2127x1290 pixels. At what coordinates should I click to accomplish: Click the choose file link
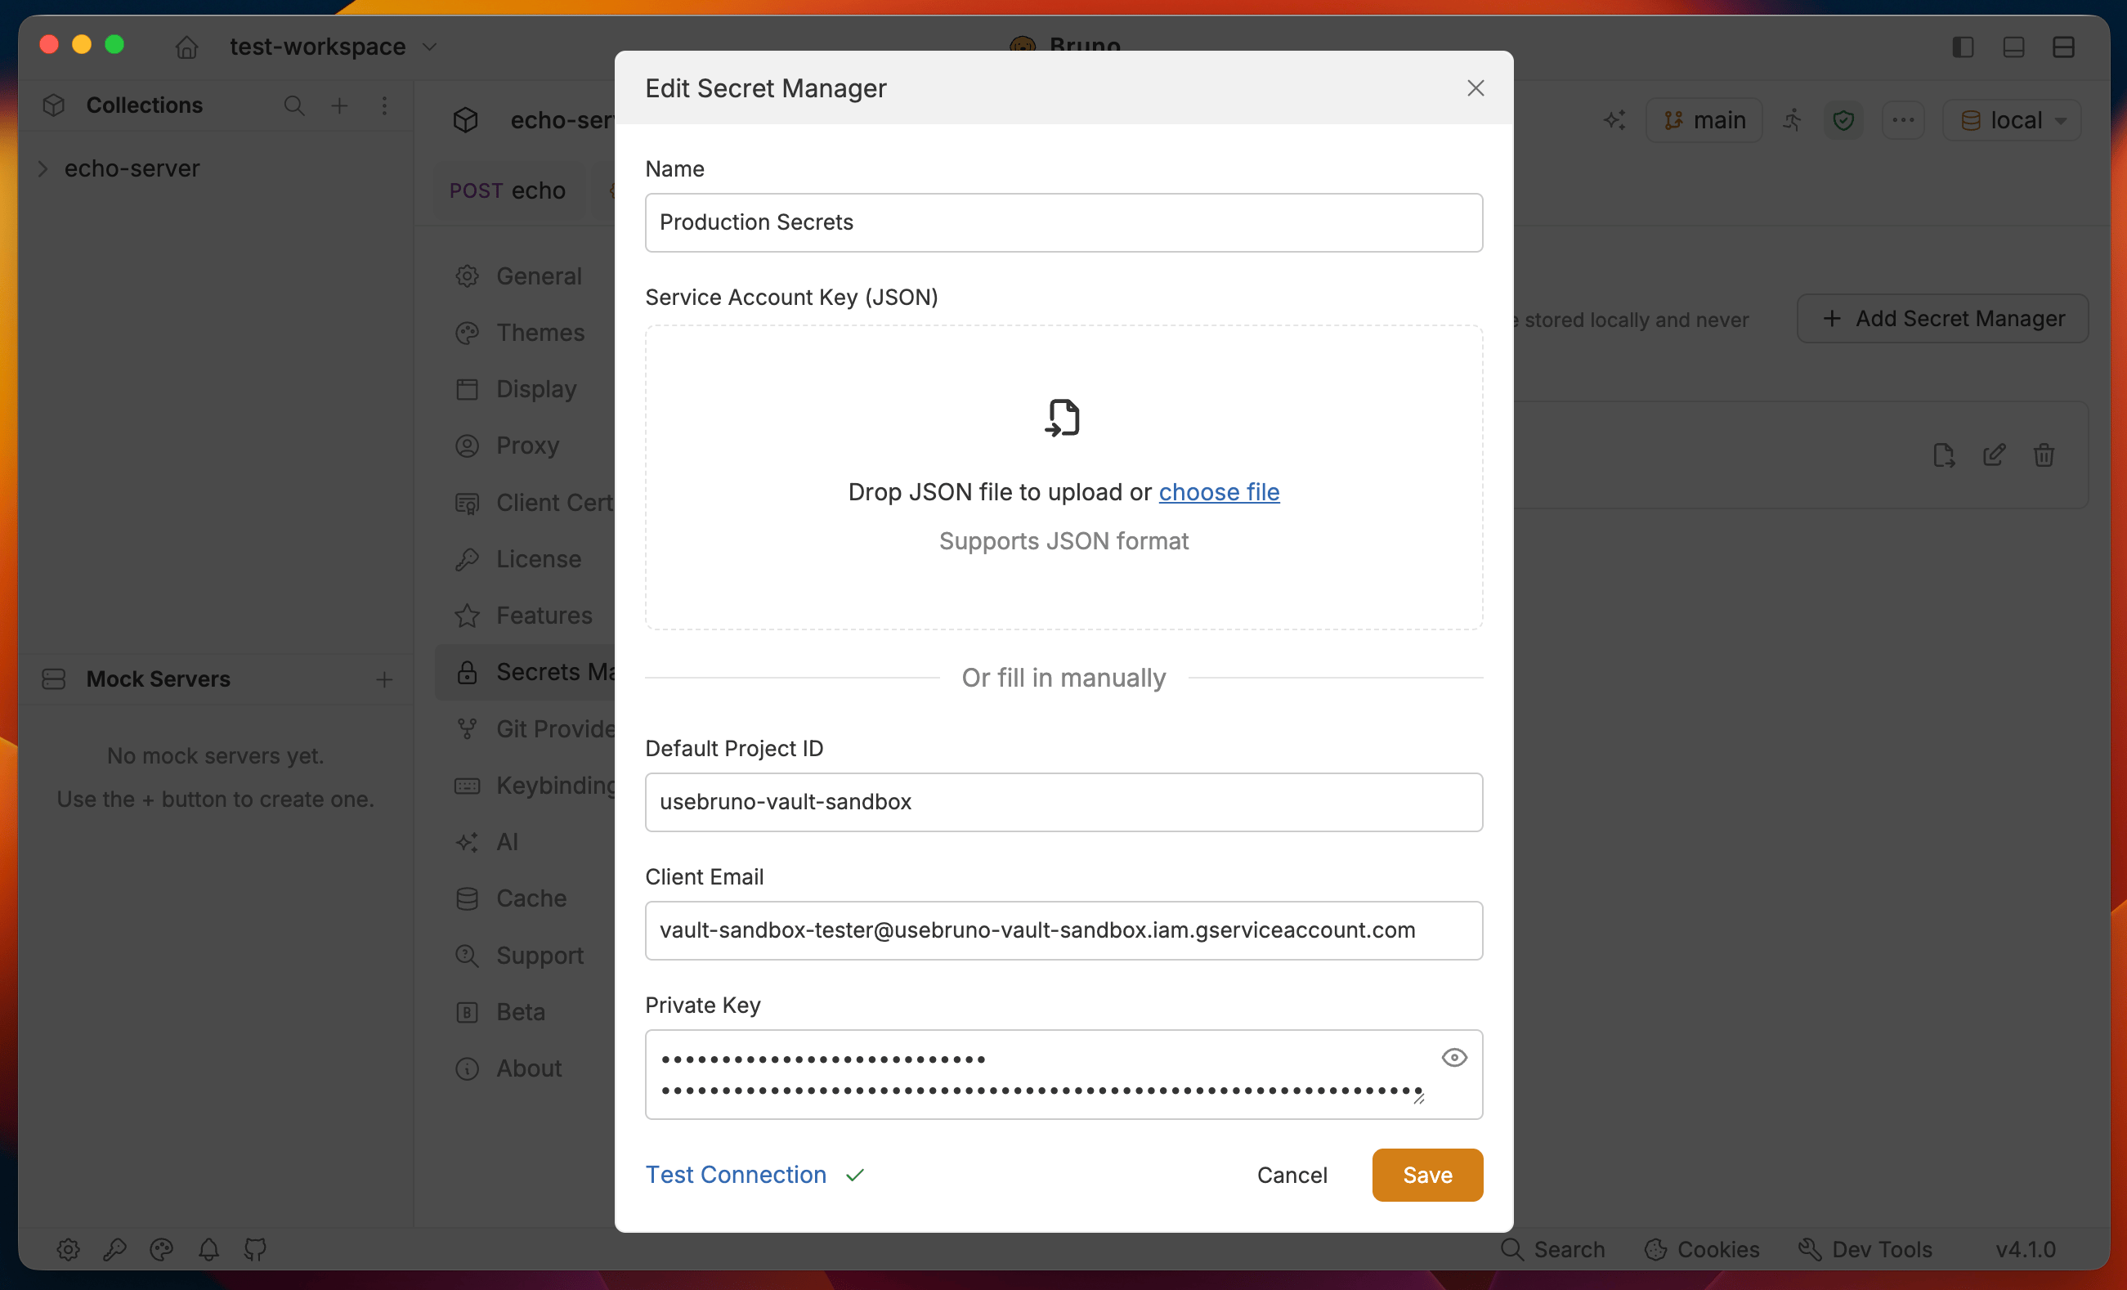click(x=1219, y=492)
